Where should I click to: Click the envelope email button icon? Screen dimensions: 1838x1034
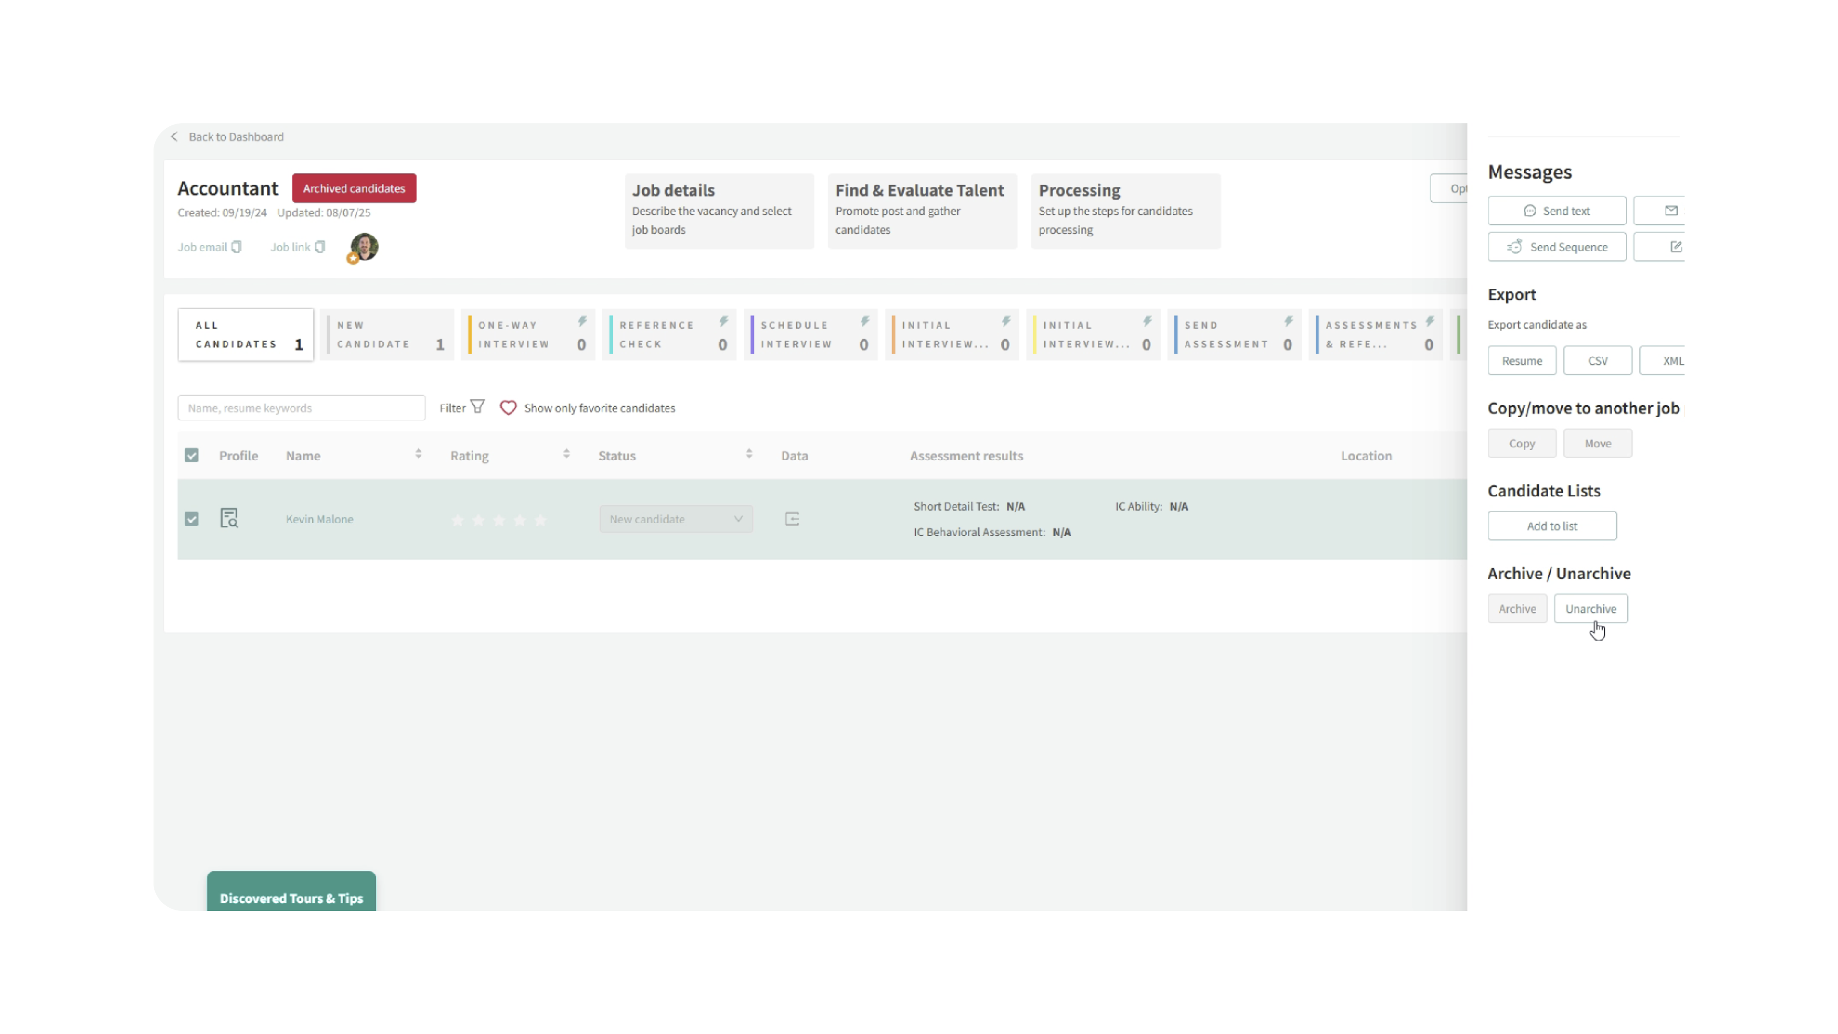click(1670, 210)
